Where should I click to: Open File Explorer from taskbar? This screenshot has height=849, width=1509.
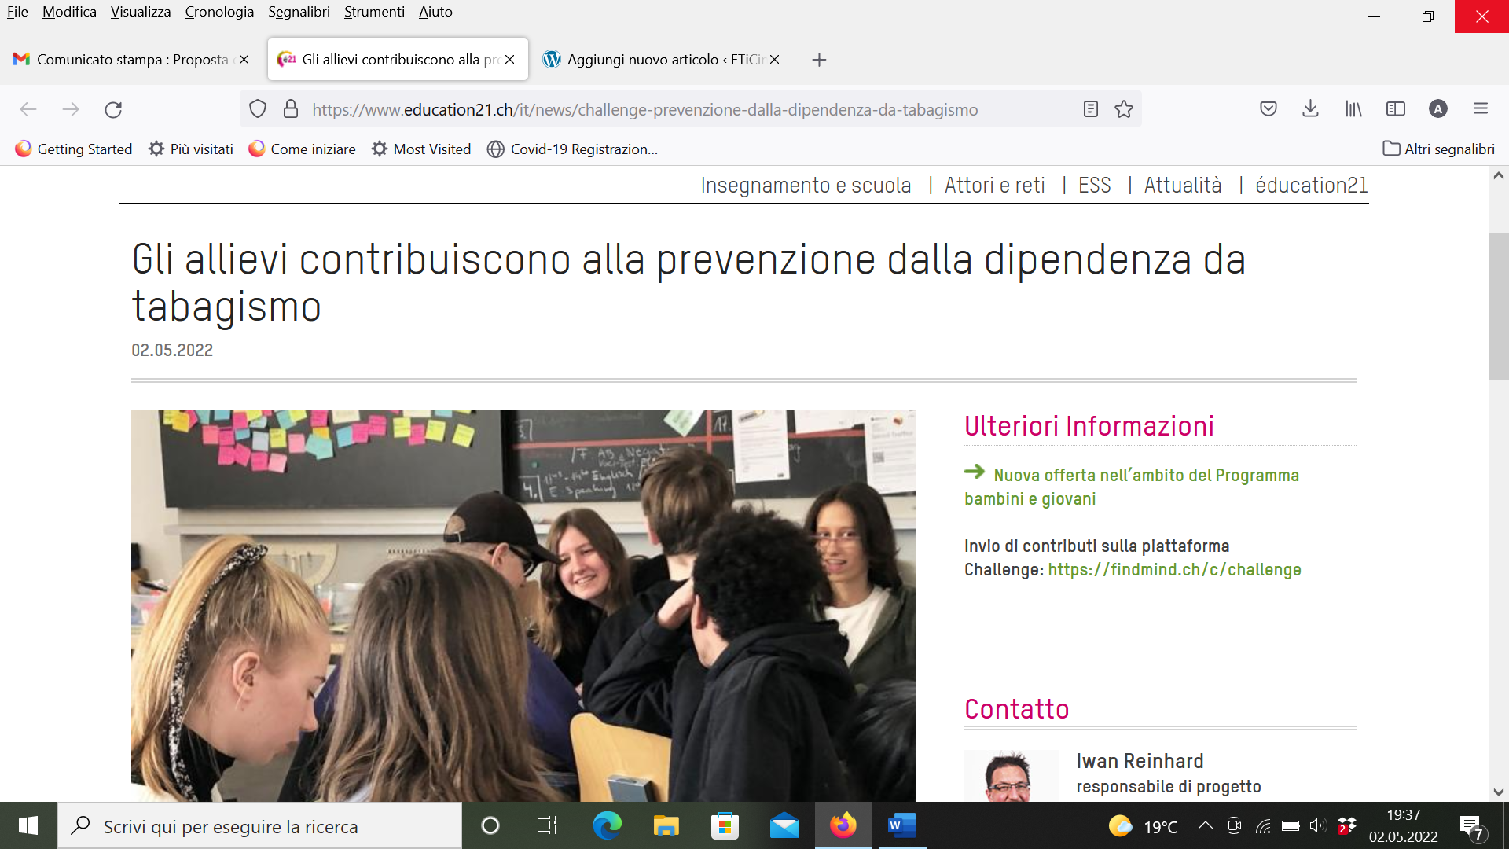tap(666, 825)
